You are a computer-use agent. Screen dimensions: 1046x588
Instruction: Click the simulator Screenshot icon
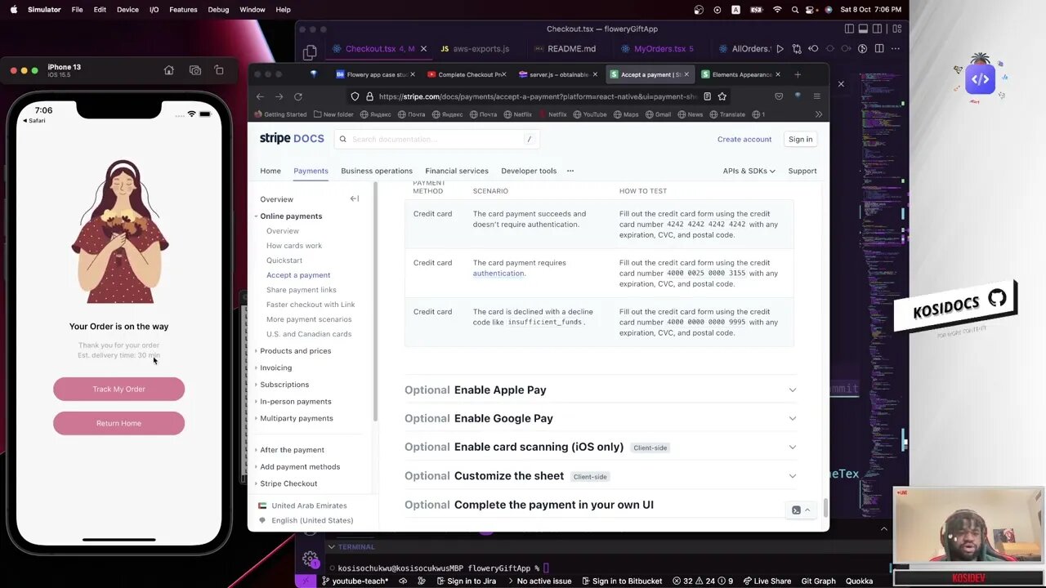194,70
